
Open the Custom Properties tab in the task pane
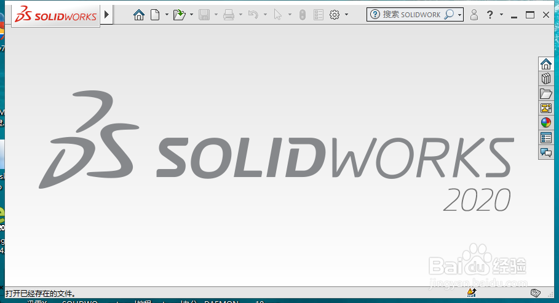pyautogui.click(x=546, y=138)
